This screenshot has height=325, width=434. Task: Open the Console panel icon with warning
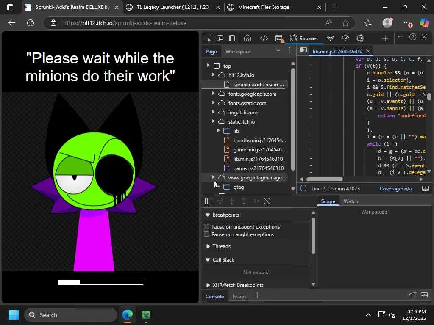point(280,39)
